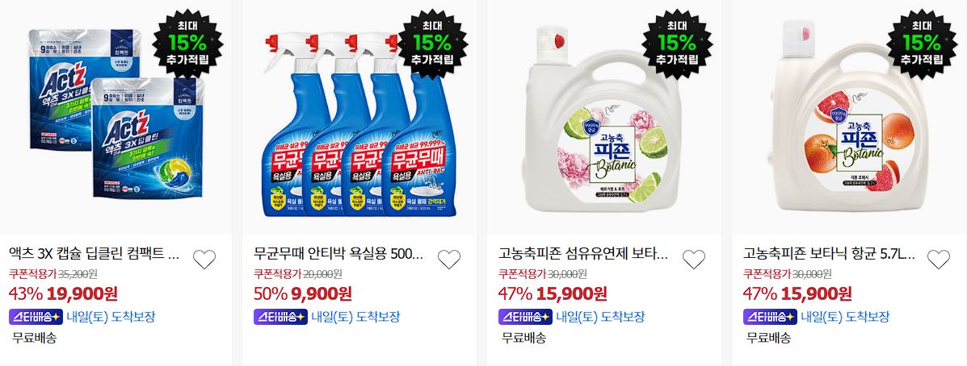Screen dimensions: 967x366
Task: Click the 스타배송 badge under the 19,900원 price
Action: [36, 317]
